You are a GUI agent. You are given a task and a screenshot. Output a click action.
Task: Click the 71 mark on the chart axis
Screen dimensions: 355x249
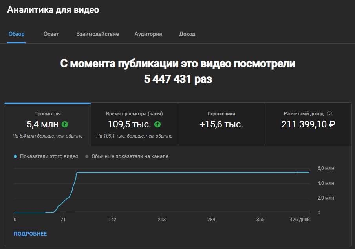pos(63,220)
